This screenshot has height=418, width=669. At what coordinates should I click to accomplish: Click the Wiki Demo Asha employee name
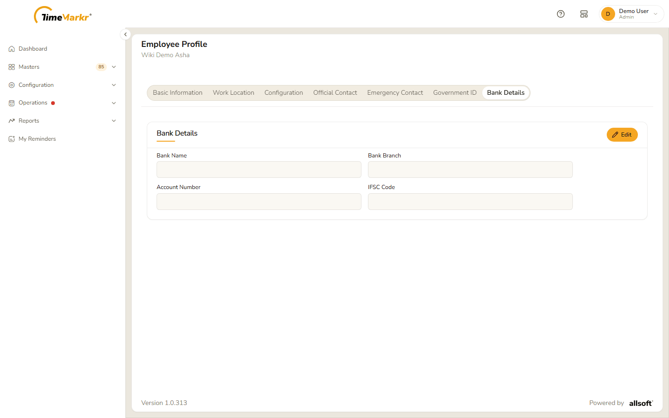(x=165, y=55)
